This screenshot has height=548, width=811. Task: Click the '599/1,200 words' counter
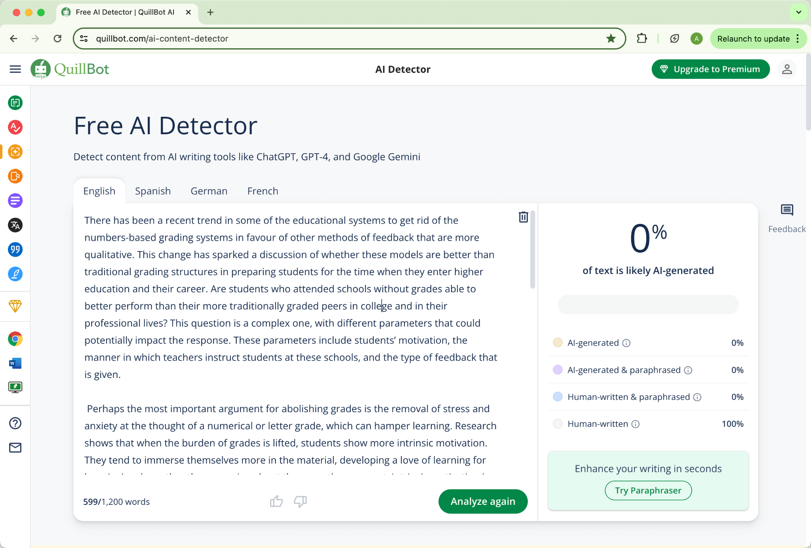[x=116, y=502]
